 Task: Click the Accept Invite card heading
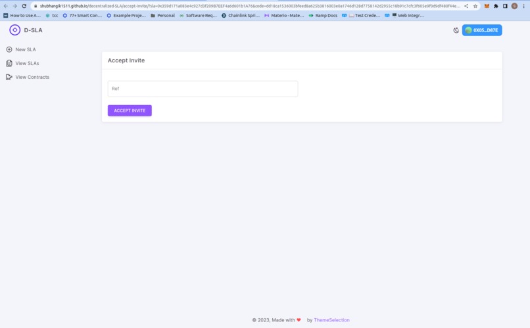pyautogui.click(x=126, y=60)
